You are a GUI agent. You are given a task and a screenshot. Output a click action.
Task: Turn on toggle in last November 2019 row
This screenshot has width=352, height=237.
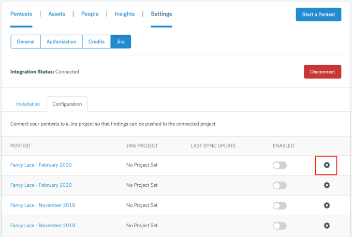pos(280,226)
